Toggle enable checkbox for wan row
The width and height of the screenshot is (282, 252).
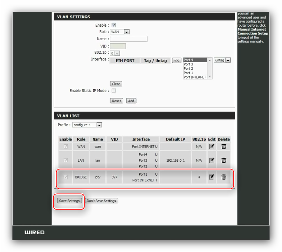65,146
